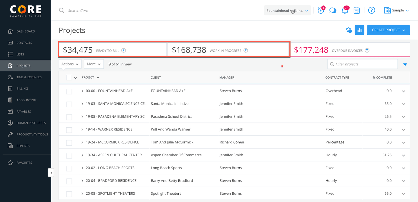Open Lists in the sidebar
Image resolution: width=418 pixels, height=202 pixels.
pyautogui.click(x=25, y=54)
